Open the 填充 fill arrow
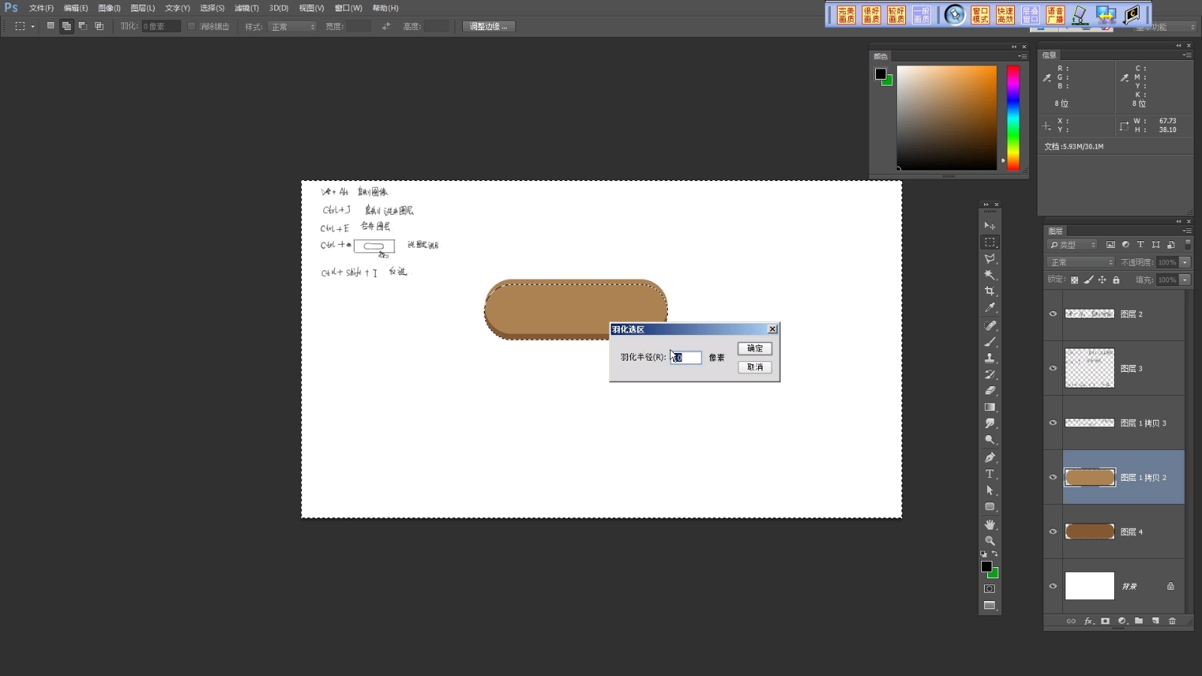This screenshot has width=1202, height=676. tap(1185, 280)
